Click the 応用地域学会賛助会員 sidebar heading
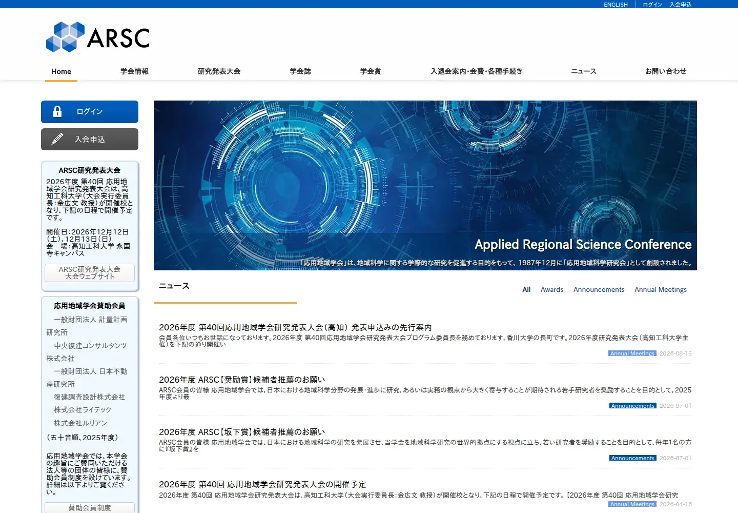Image resolution: width=738 pixels, height=513 pixels. tap(90, 306)
